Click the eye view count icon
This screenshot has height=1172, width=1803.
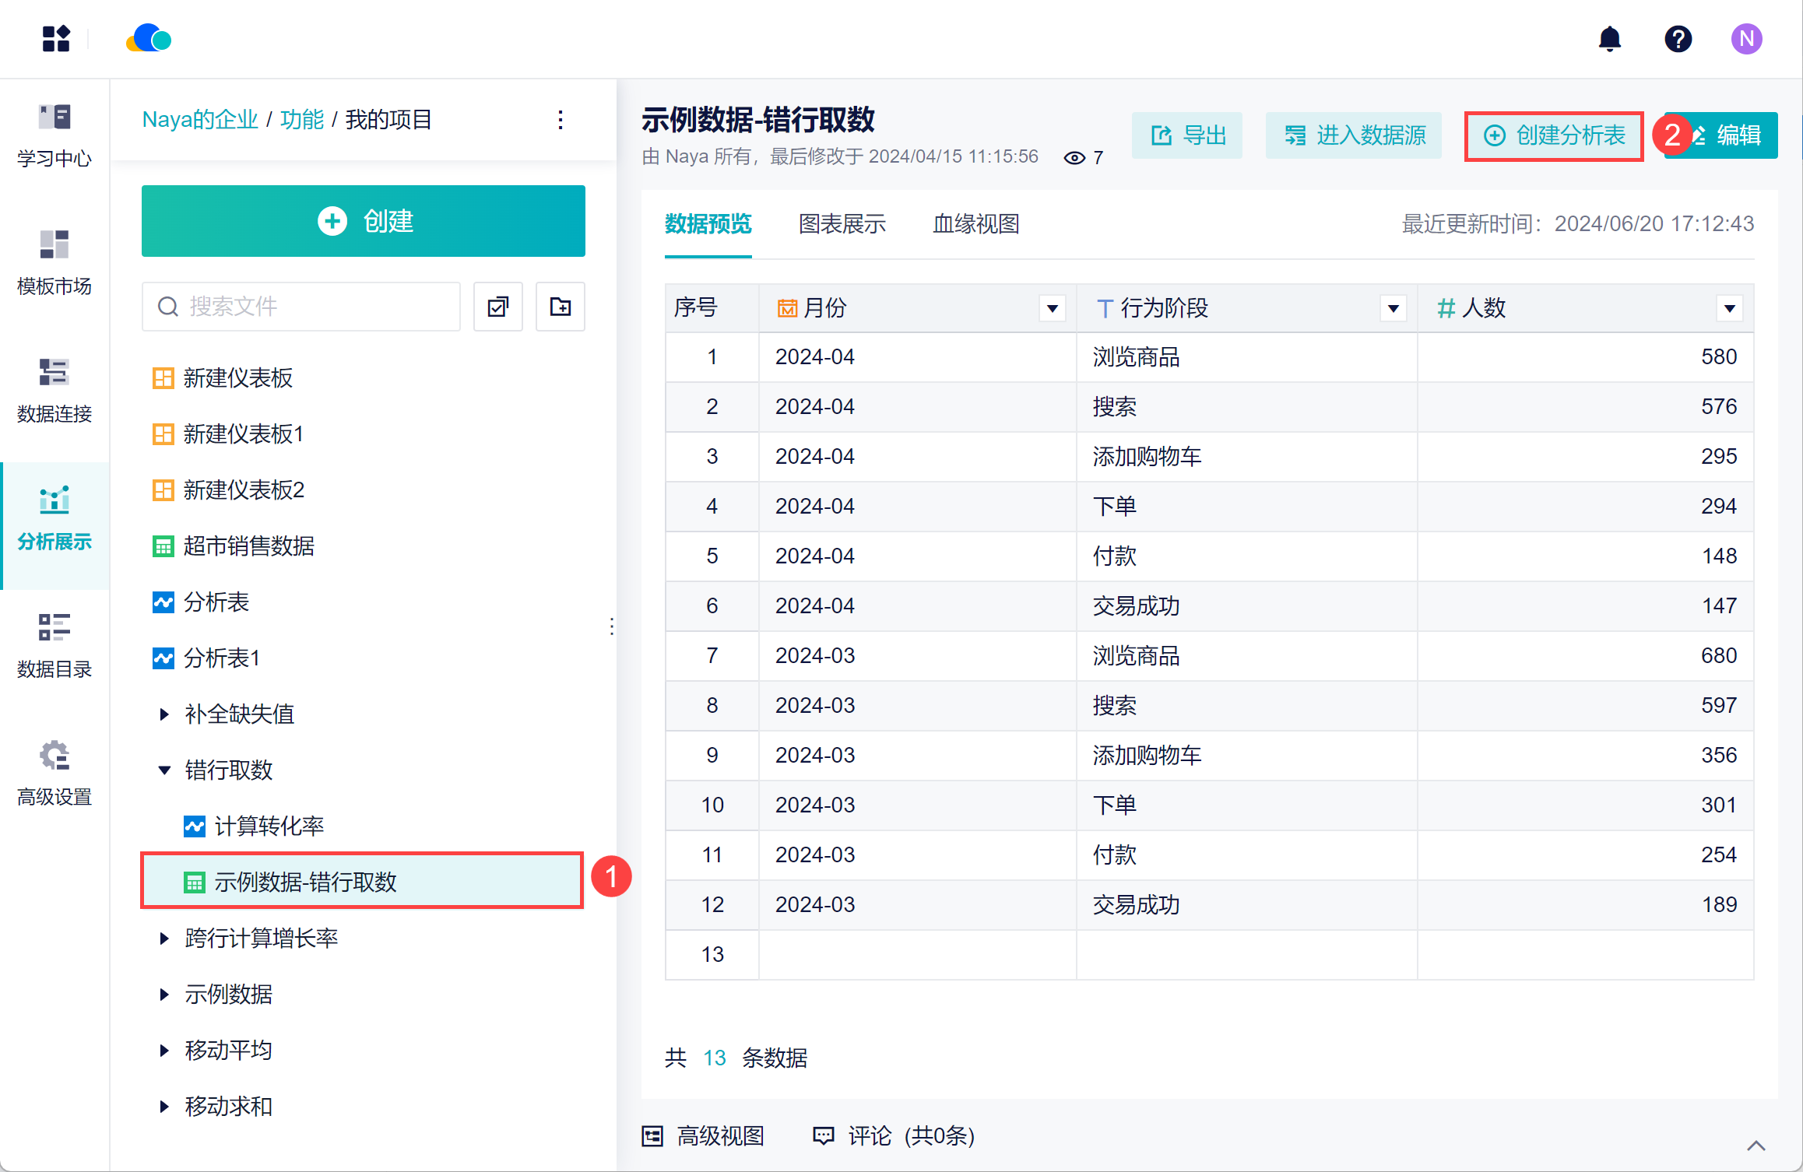coord(1074,158)
